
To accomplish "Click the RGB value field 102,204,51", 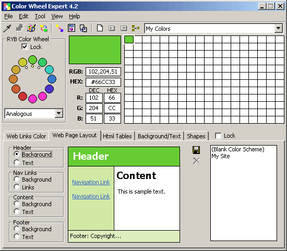I will tap(103, 71).
